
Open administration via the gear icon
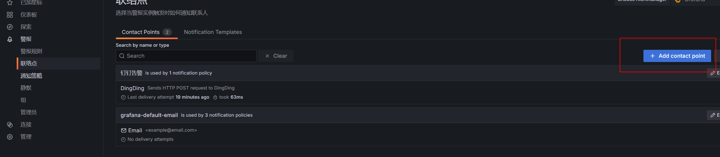10,137
